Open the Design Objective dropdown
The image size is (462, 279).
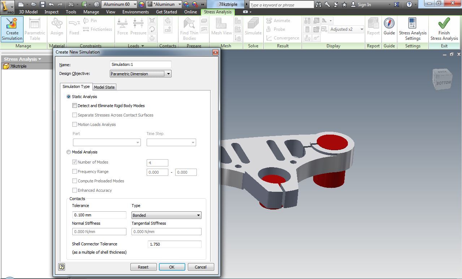click(x=168, y=73)
